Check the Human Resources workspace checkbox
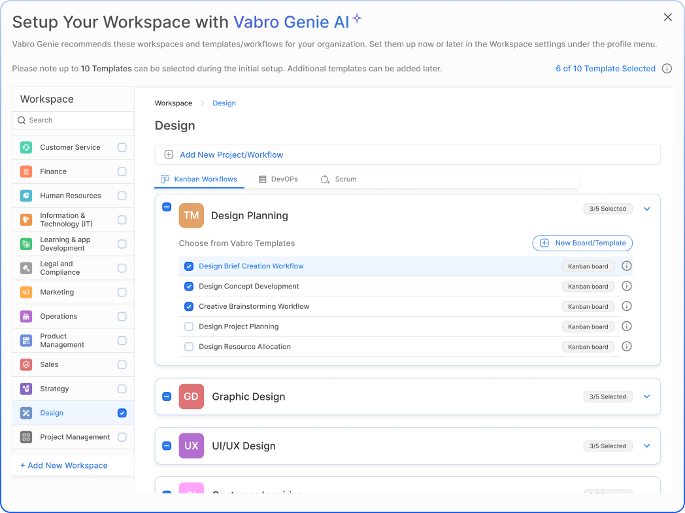Image resolution: width=685 pixels, height=513 pixels. pyautogui.click(x=122, y=196)
